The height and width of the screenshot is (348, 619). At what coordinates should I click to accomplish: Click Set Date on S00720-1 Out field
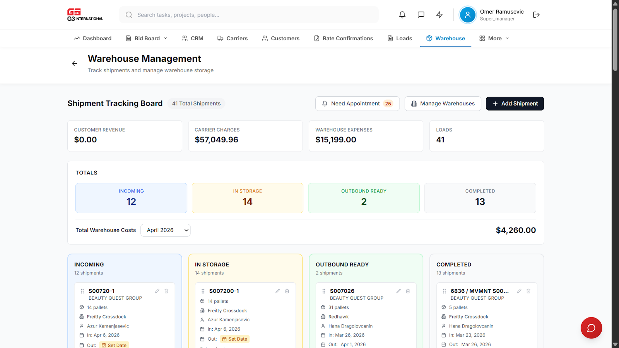[x=114, y=345]
